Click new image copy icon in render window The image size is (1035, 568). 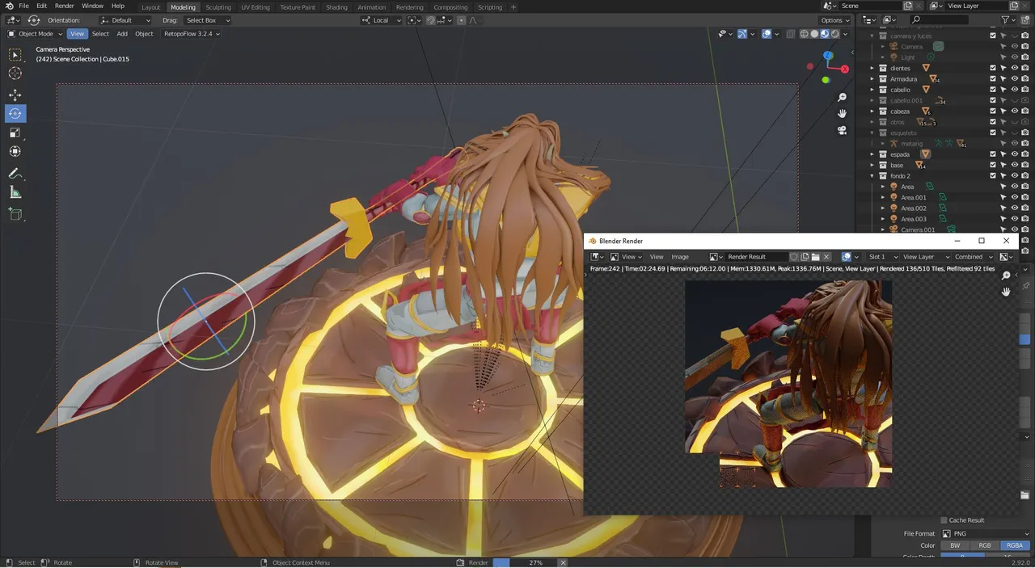(805, 257)
